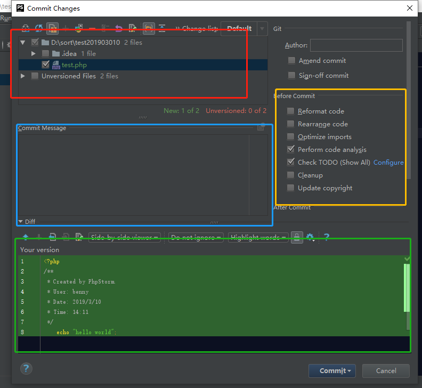
Task: Collapse the Diff section triangle
Action: (20, 221)
